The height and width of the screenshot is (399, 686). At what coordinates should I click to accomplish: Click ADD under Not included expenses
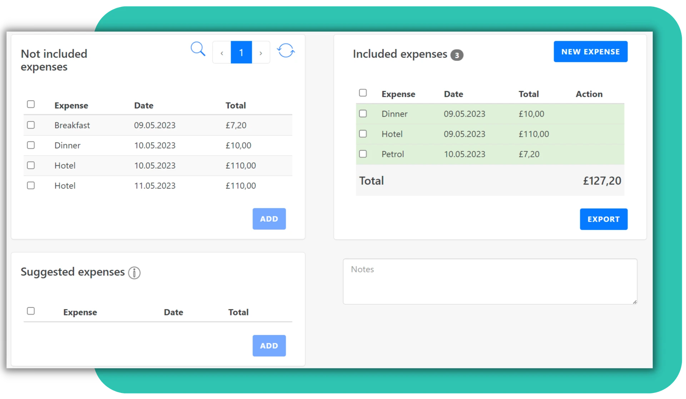tap(269, 219)
